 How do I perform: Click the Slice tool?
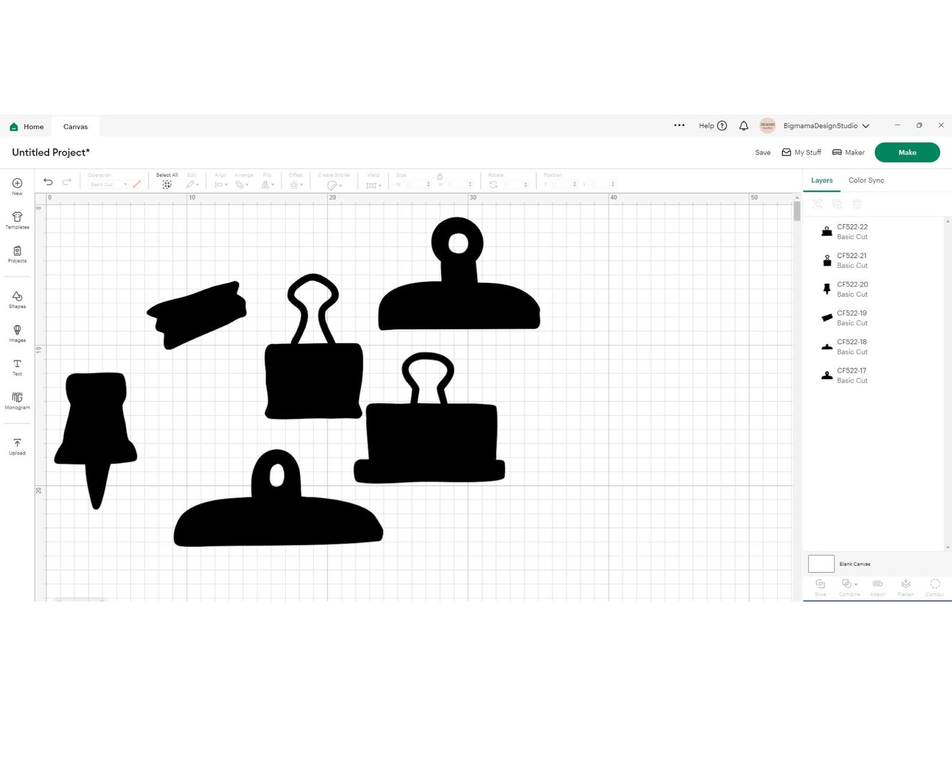[820, 587]
